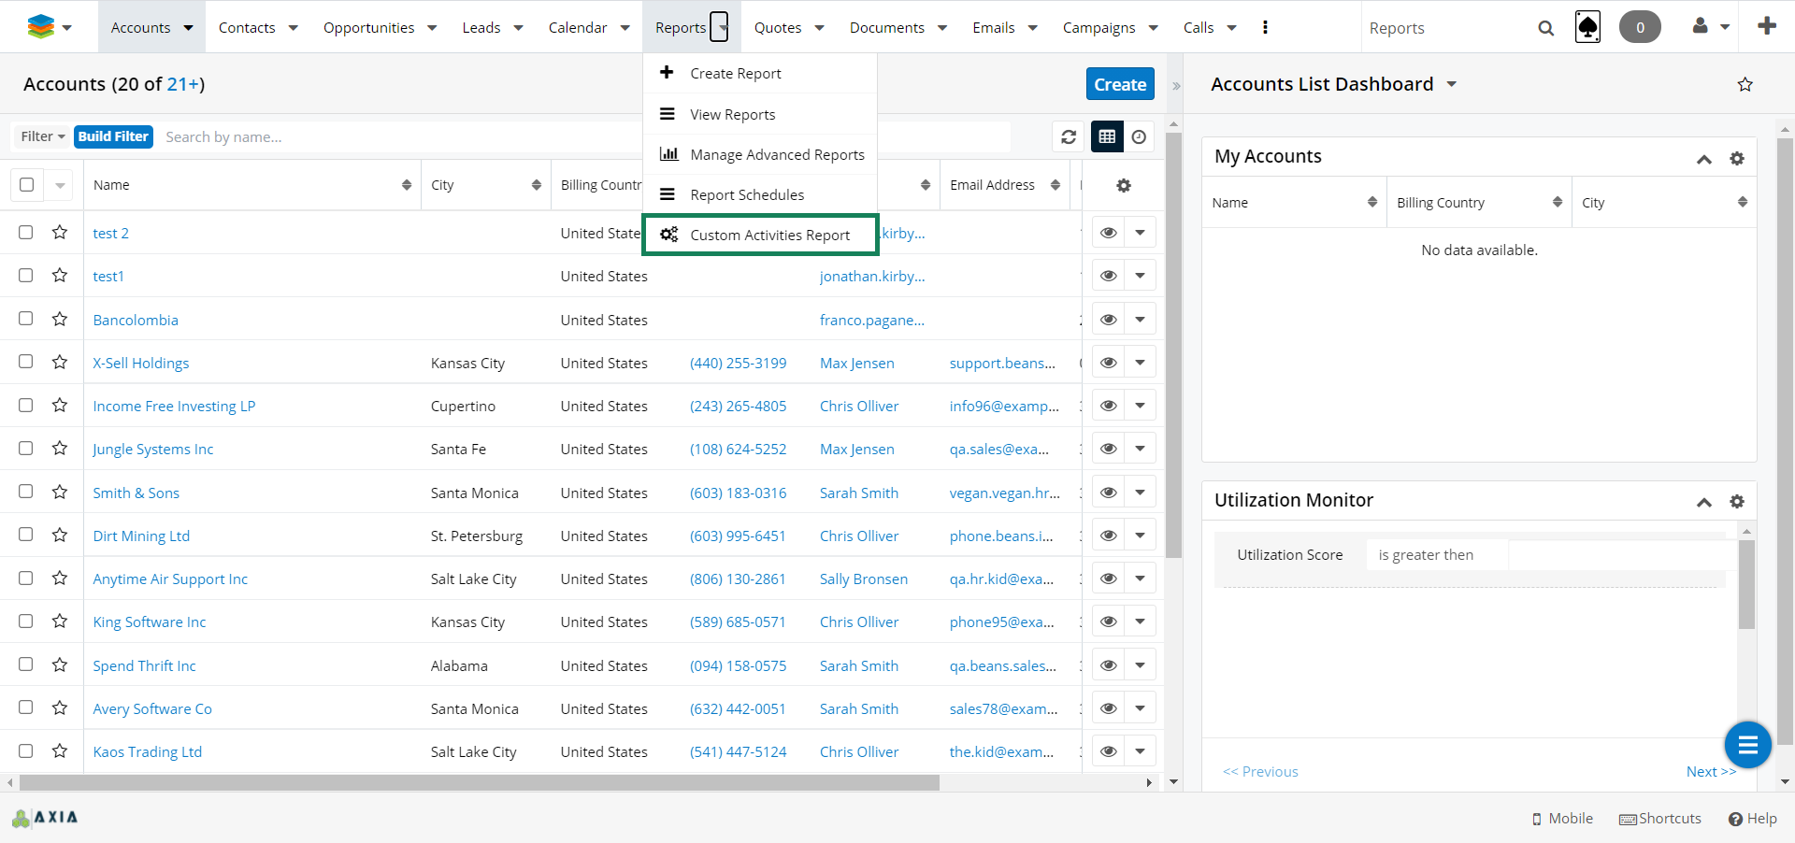The height and width of the screenshot is (843, 1795).
Task: Preview the Smith & Sons record
Action: 1108,493
